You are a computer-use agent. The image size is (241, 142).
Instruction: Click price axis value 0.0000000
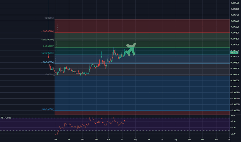pyautogui.click(x=235, y=86)
